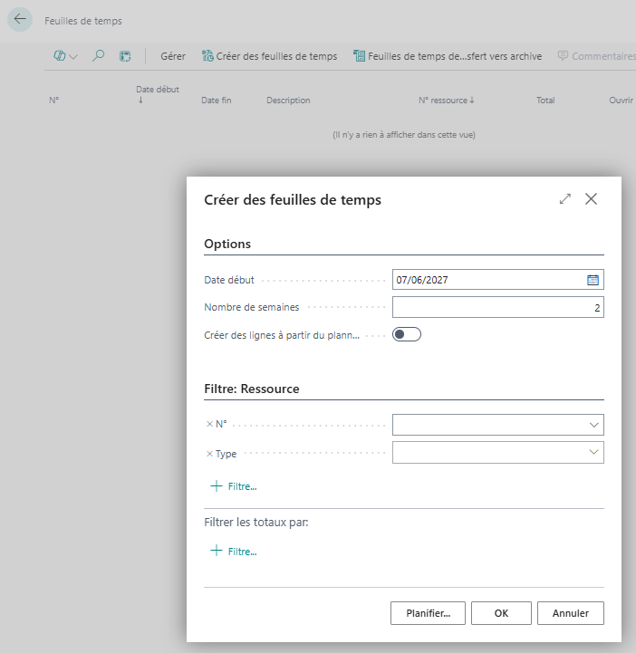The width and height of the screenshot is (636, 653).
Task: Click the analysis mode icon in toolbar
Action: pyautogui.click(x=125, y=56)
